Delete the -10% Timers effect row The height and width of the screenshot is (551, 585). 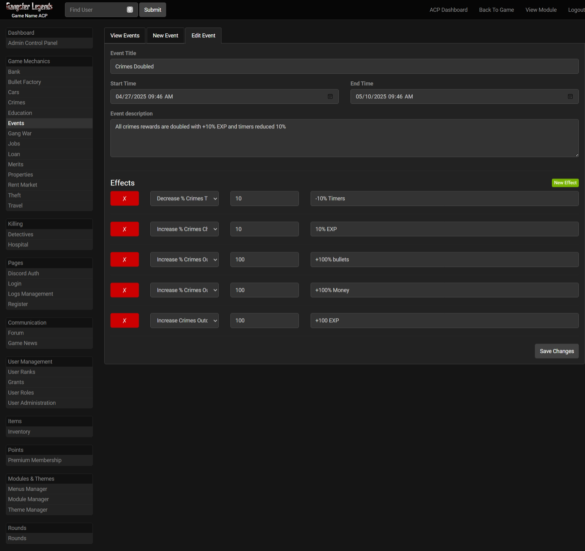pos(124,198)
